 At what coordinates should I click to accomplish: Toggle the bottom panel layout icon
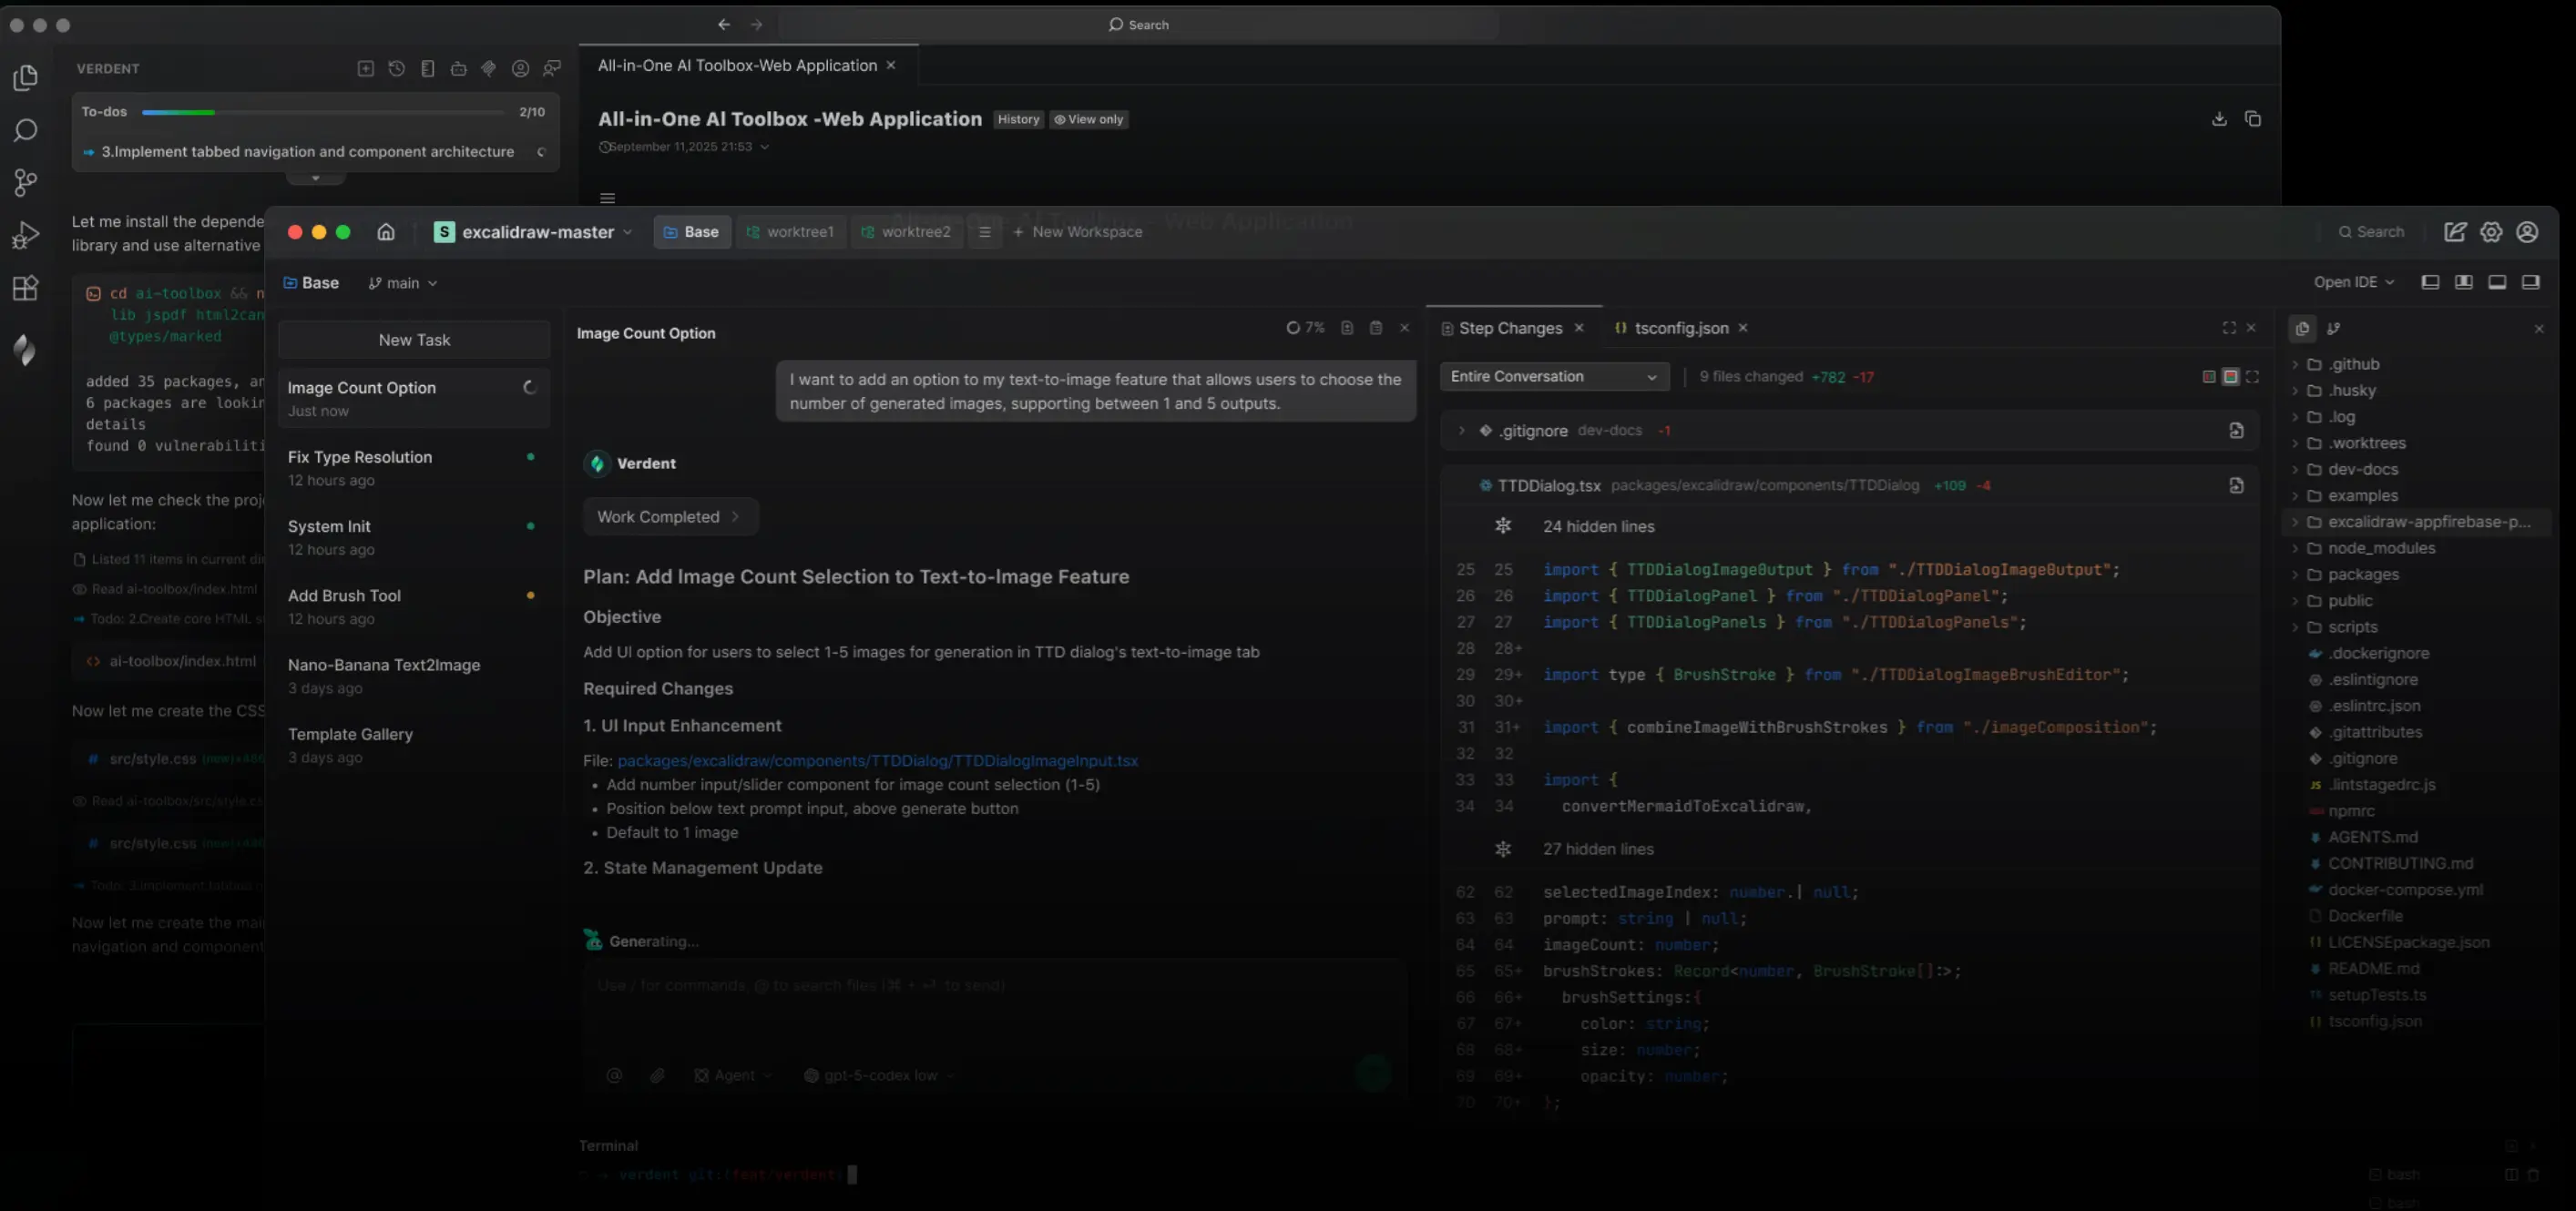(2497, 283)
